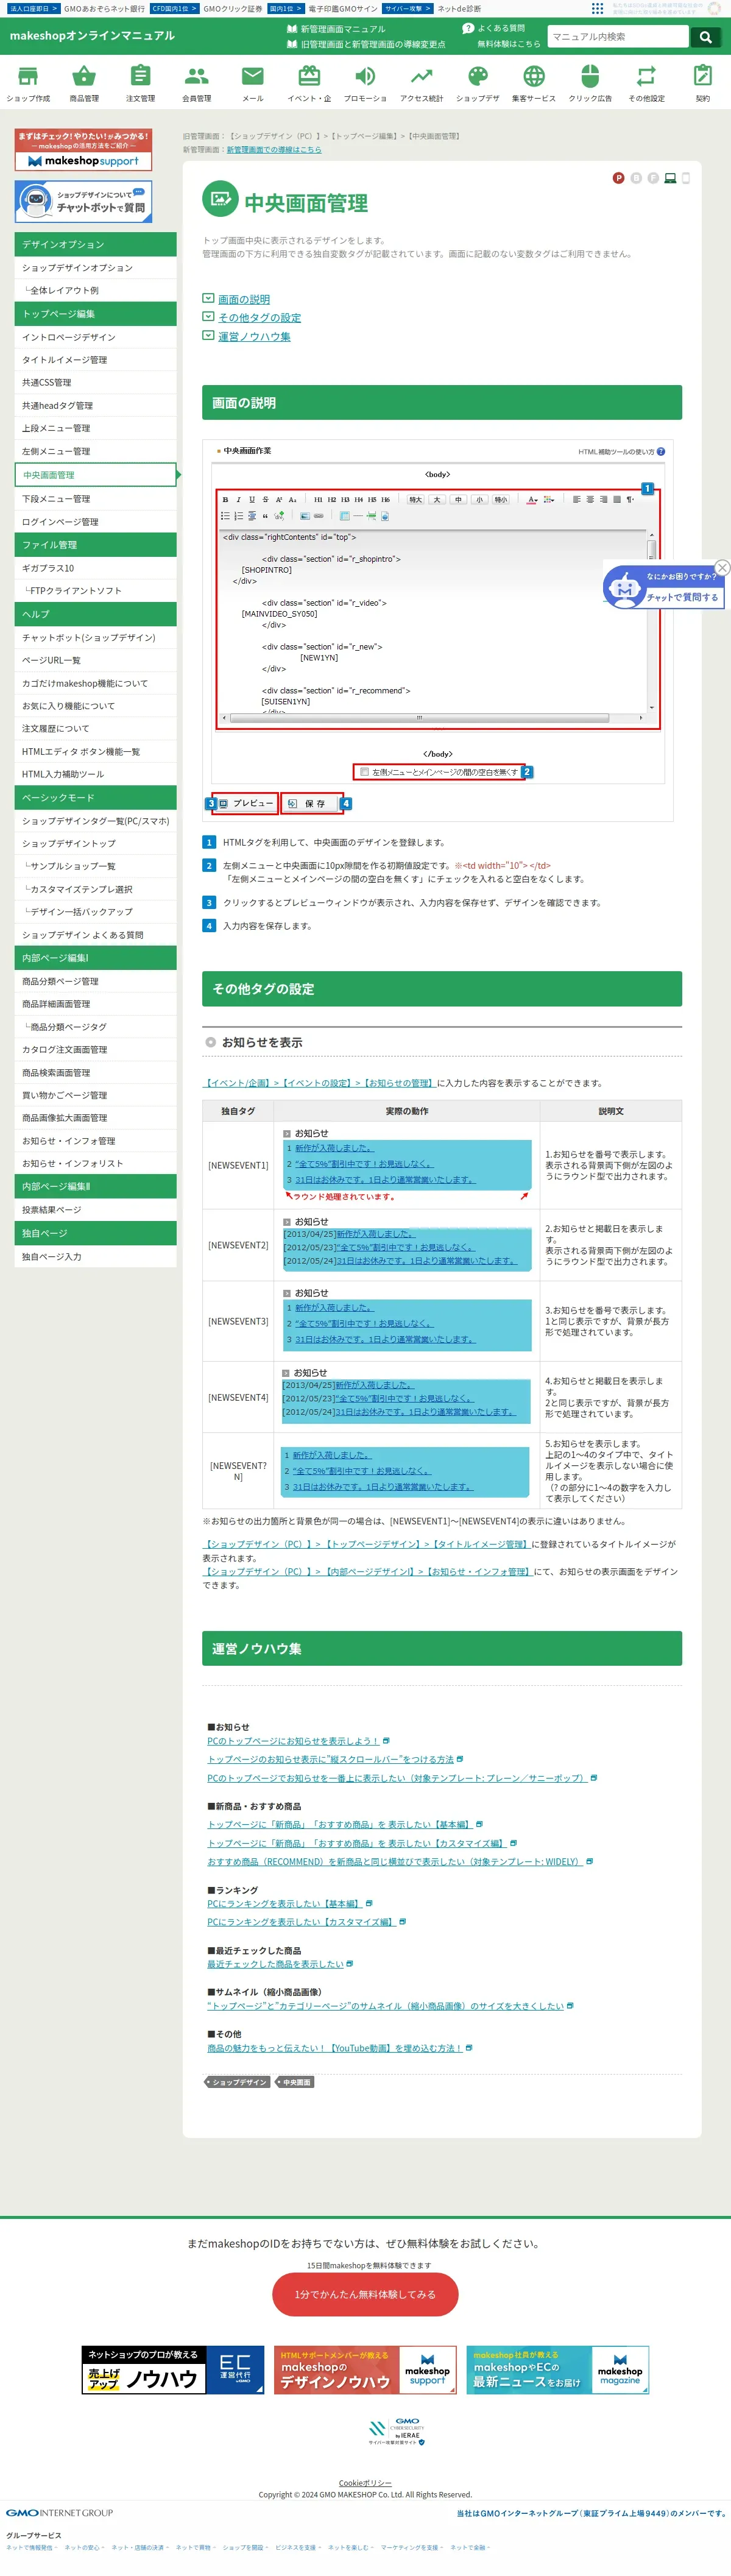Click the Cookieポリシー link
This screenshot has width=731, height=2576.
click(x=365, y=2483)
